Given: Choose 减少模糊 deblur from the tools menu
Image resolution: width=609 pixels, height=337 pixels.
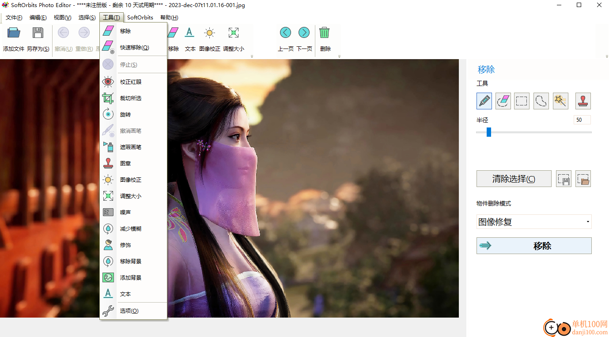Looking at the screenshot, I should (x=133, y=228).
